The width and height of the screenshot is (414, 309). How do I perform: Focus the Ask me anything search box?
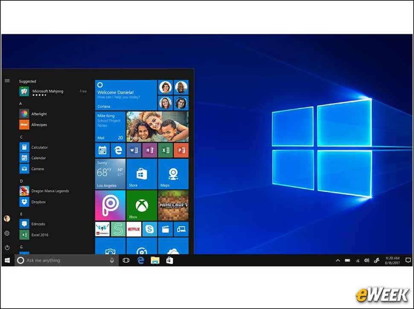coord(67,260)
